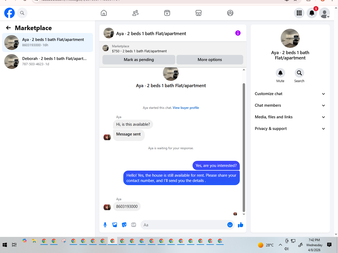Image resolution: width=338 pixels, height=253 pixels.
Task: Click the 'Message sent' bubble
Action: pyautogui.click(x=129, y=135)
